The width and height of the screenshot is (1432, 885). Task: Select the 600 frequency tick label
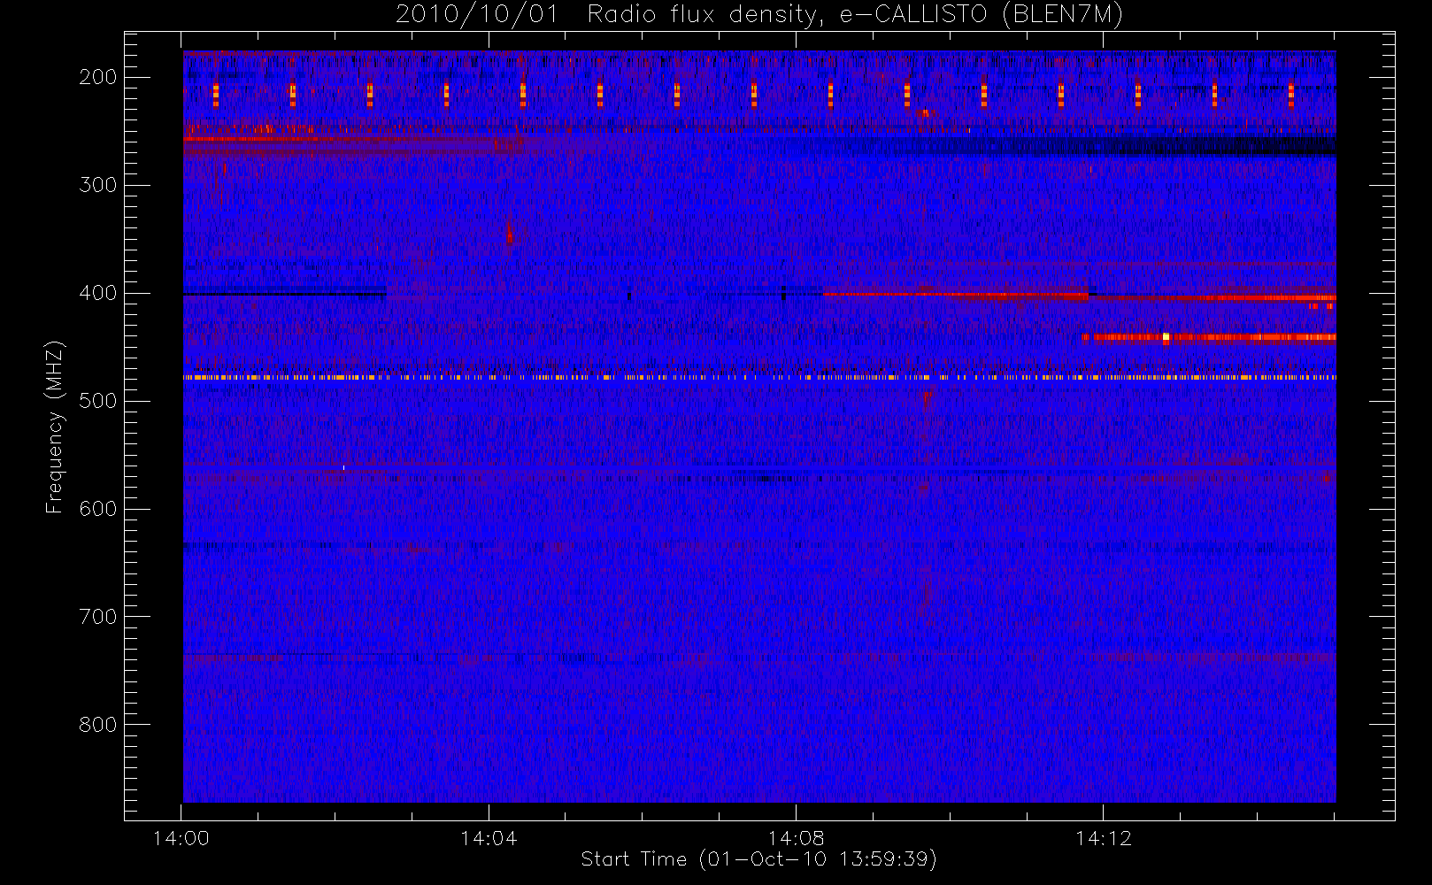(x=98, y=509)
